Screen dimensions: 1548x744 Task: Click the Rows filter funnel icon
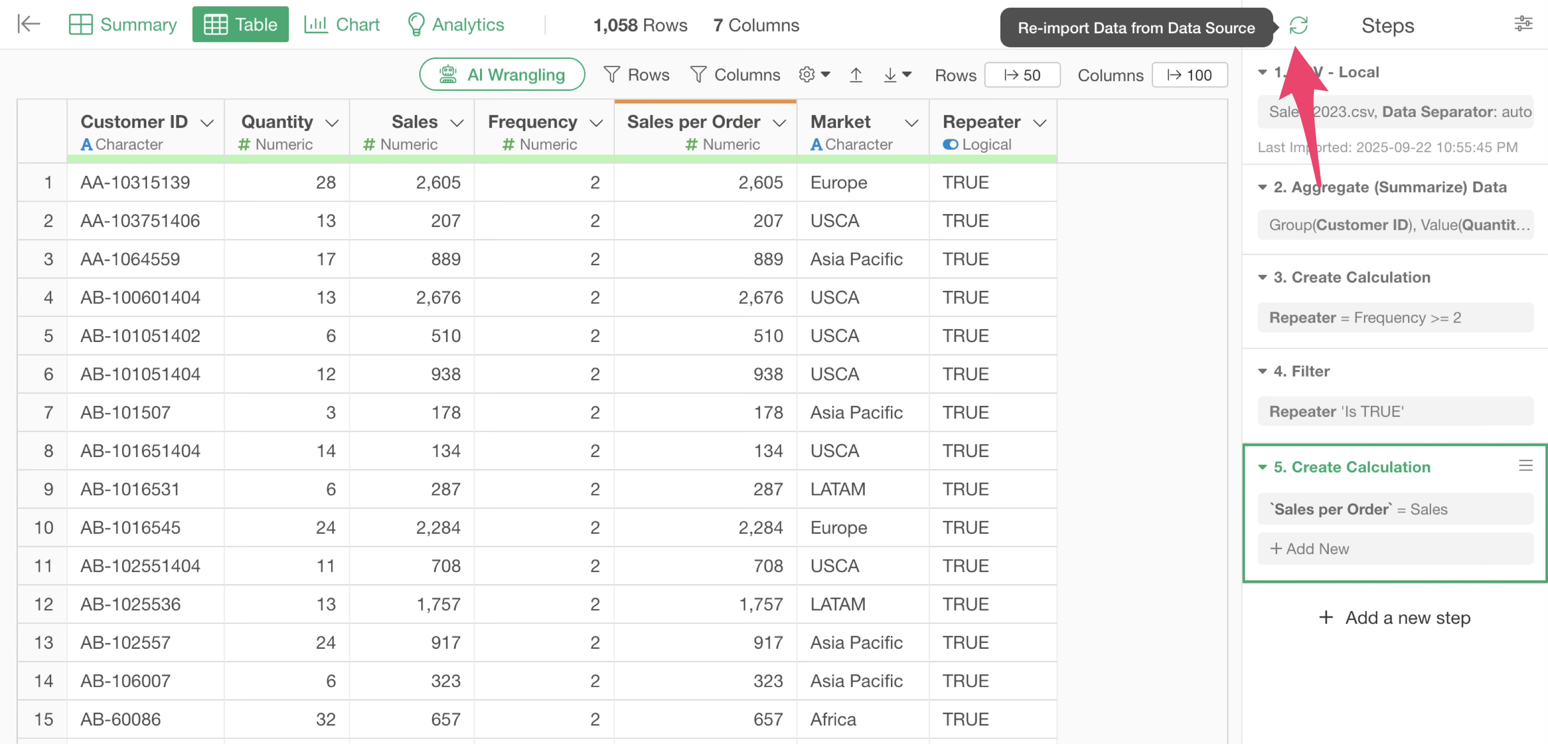click(611, 74)
